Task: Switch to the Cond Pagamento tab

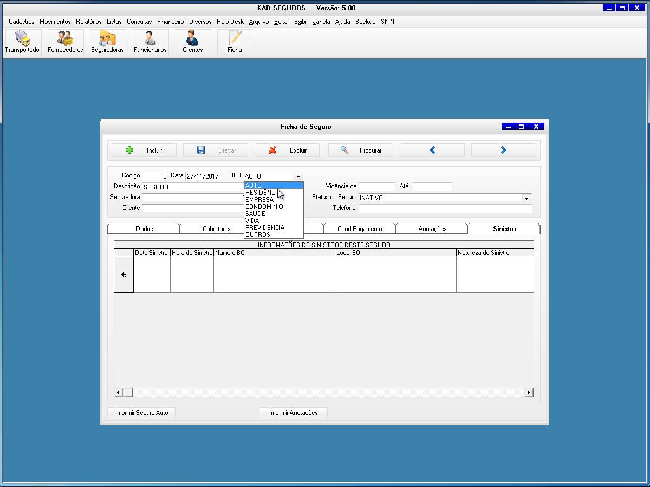Action: (360, 229)
